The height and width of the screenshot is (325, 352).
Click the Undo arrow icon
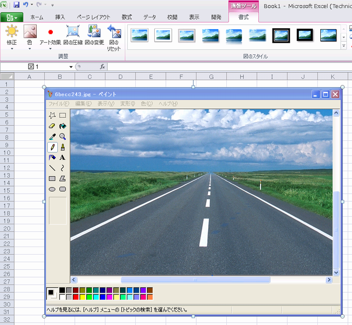(x=26, y=5)
